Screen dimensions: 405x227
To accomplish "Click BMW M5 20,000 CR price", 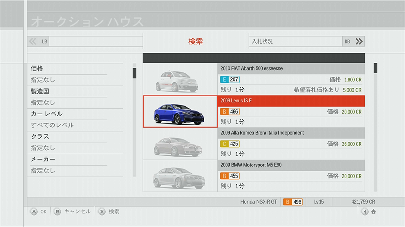I will tap(352, 176).
